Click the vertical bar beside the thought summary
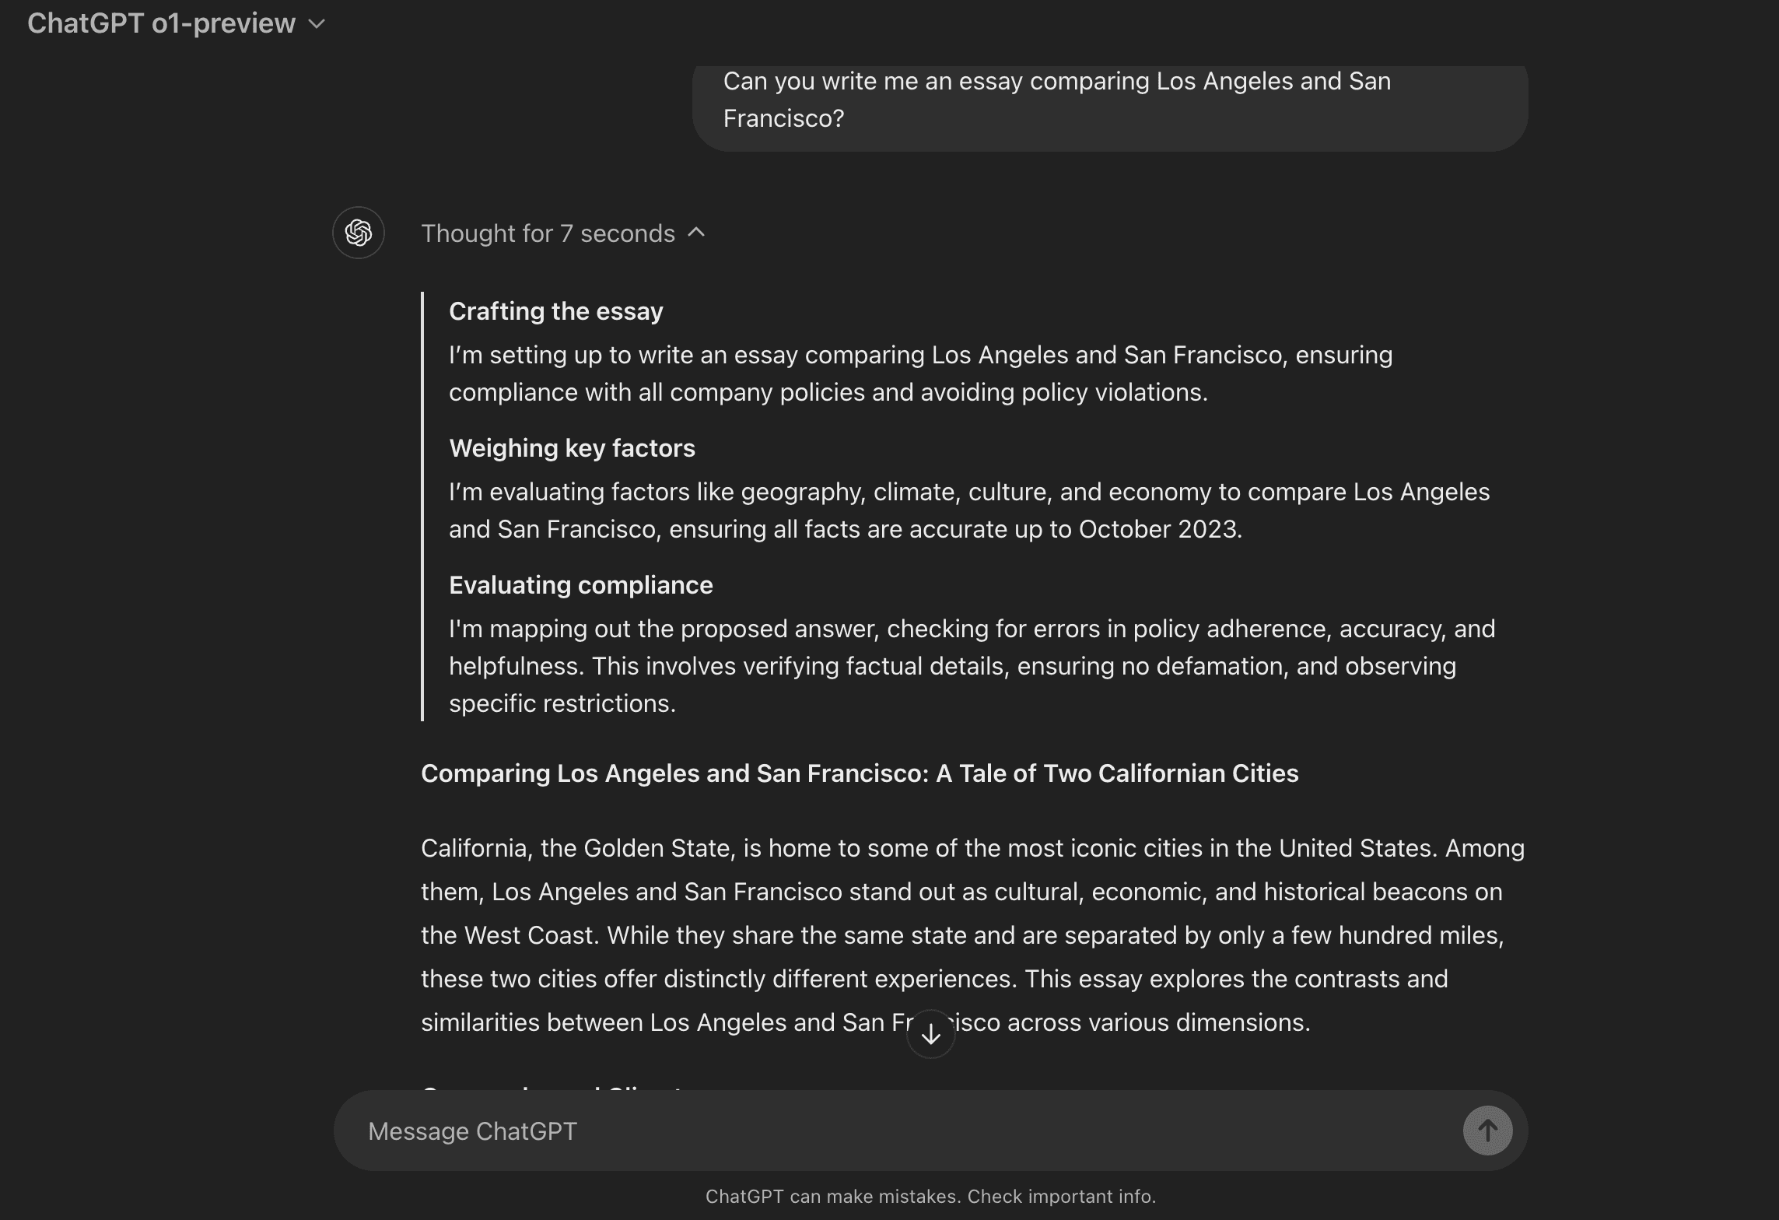 coord(422,507)
